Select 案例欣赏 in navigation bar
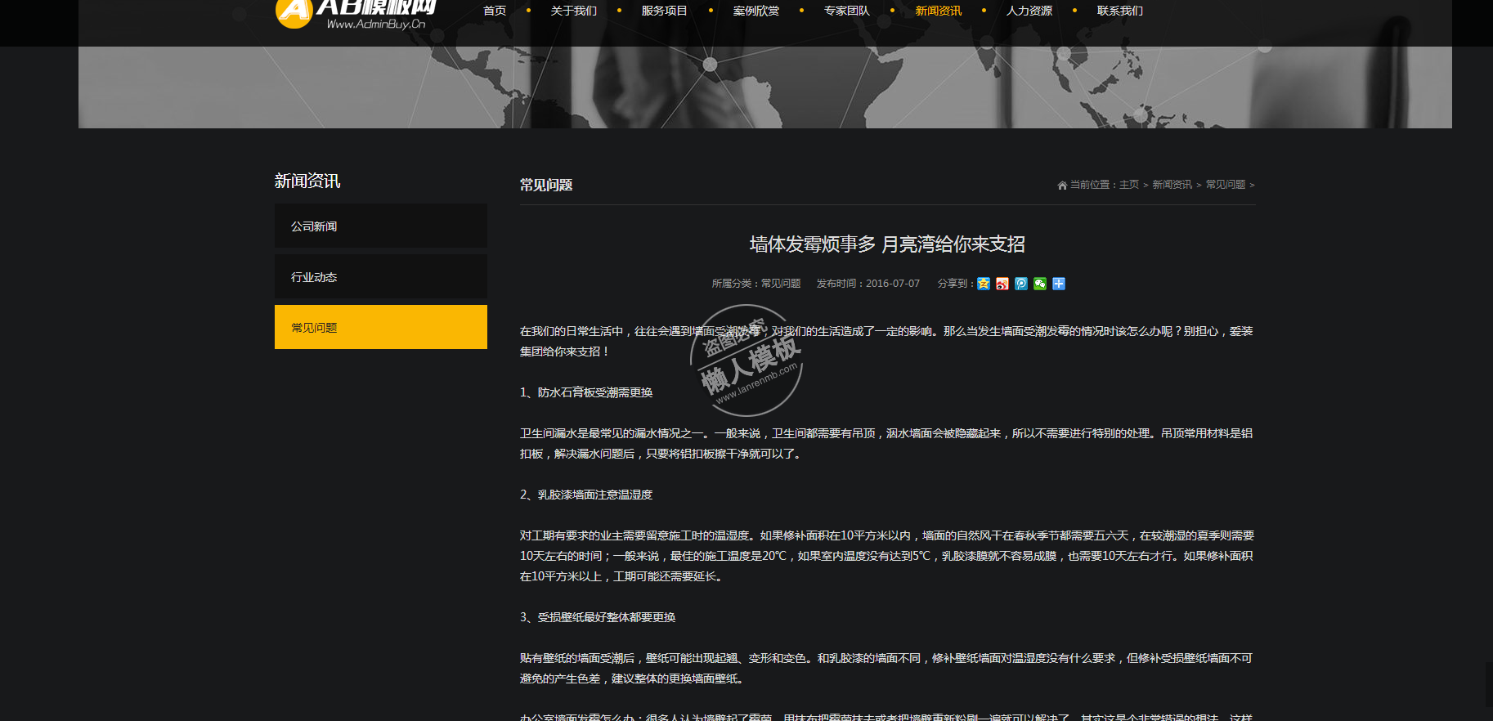Screen dimensions: 1493x721 coord(756,11)
